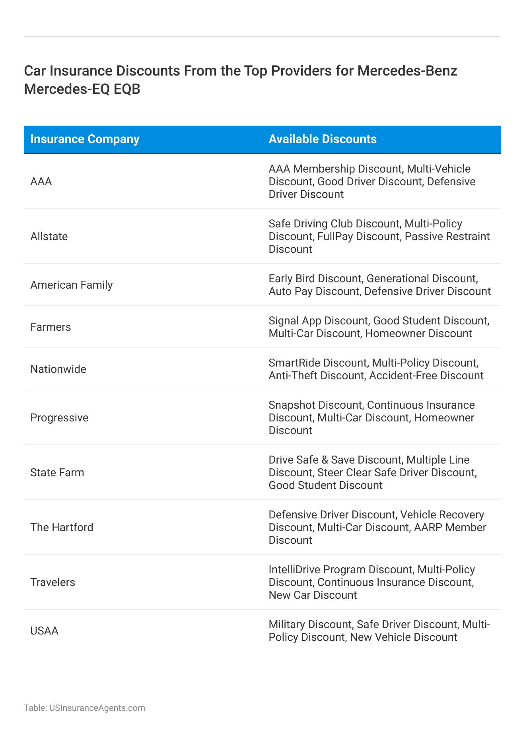Select the AAA row label
The height and width of the screenshot is (749, 525).
click(41, 182)
